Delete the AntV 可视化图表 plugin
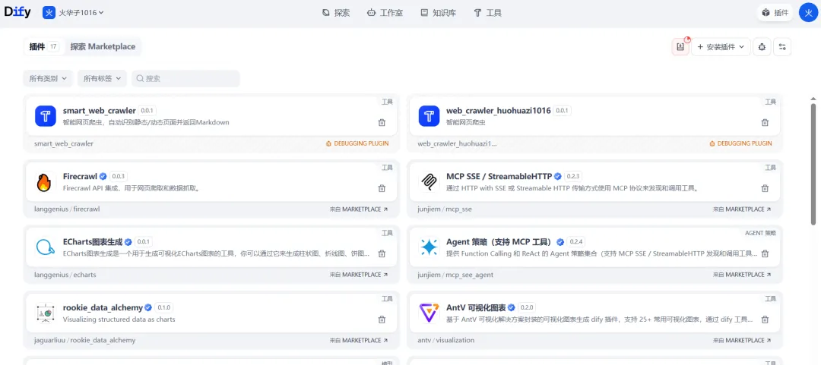821x365 pixels. (765, 319)
